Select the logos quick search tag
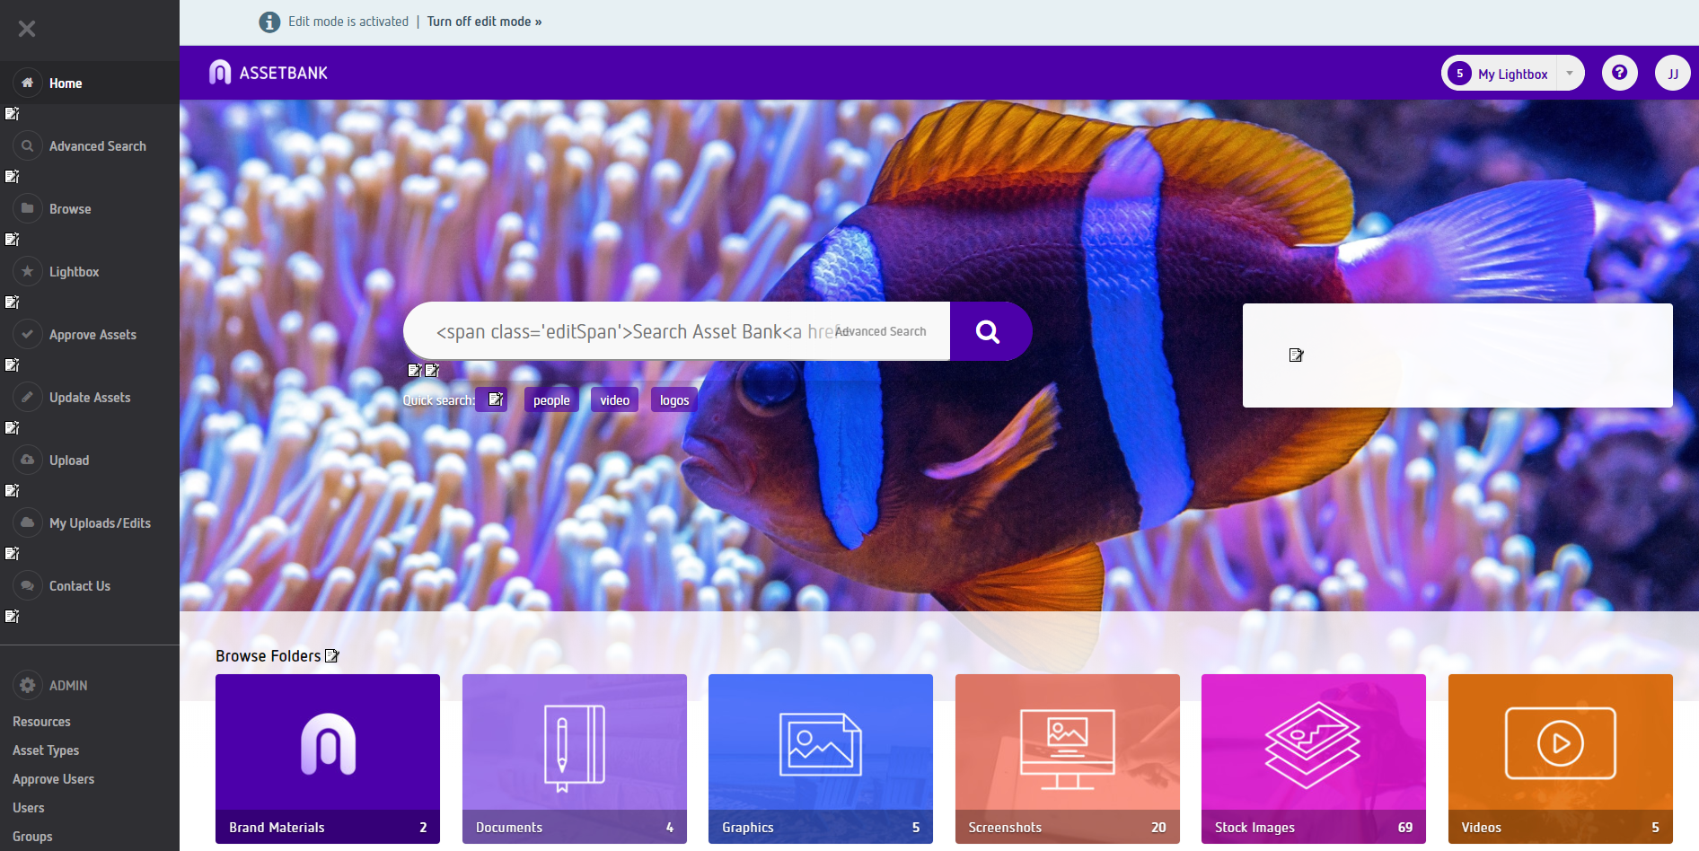Screen dimensions: 1699x851 click(674, 400)
